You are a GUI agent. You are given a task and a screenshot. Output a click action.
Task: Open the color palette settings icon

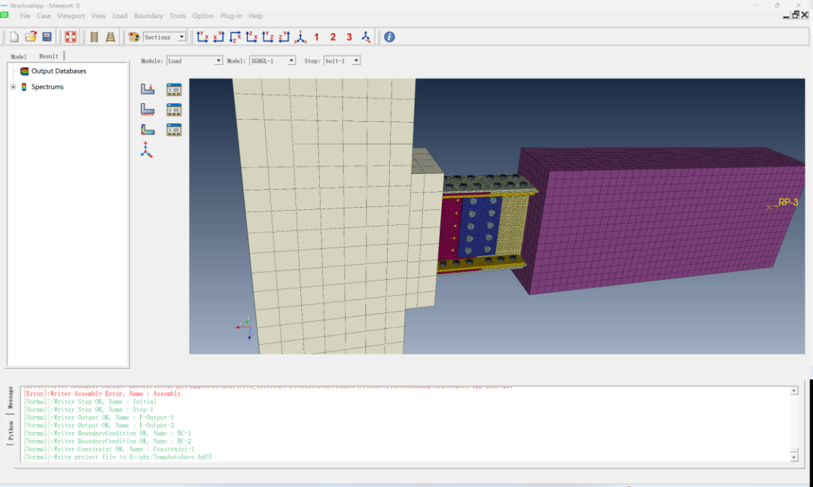point(133,35)
